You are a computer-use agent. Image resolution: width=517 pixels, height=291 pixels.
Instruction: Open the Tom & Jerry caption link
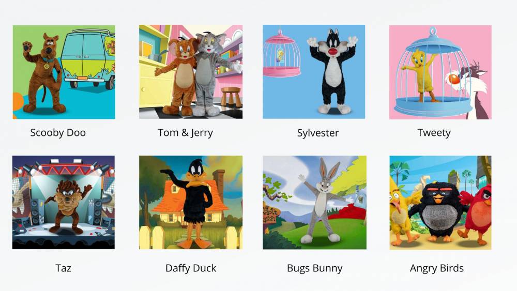click(x=185, y=132)
